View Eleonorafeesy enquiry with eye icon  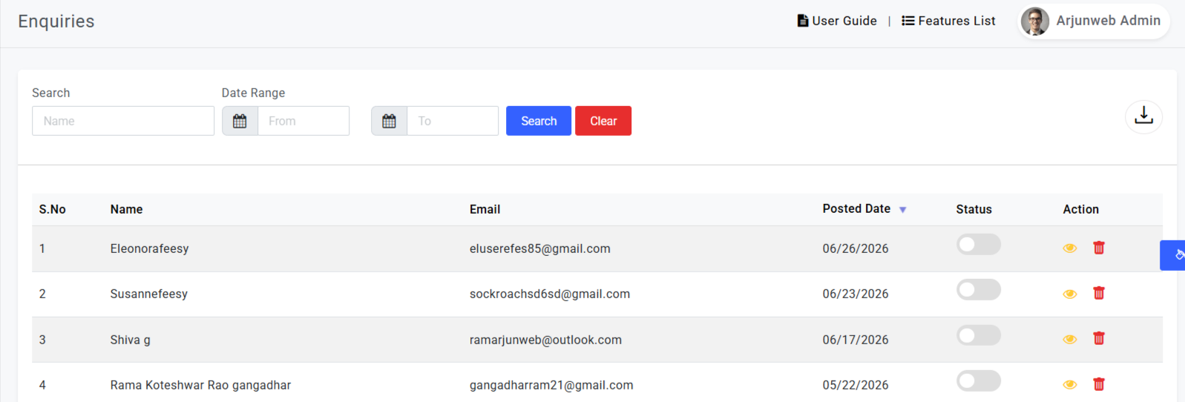pos(1069,248)
